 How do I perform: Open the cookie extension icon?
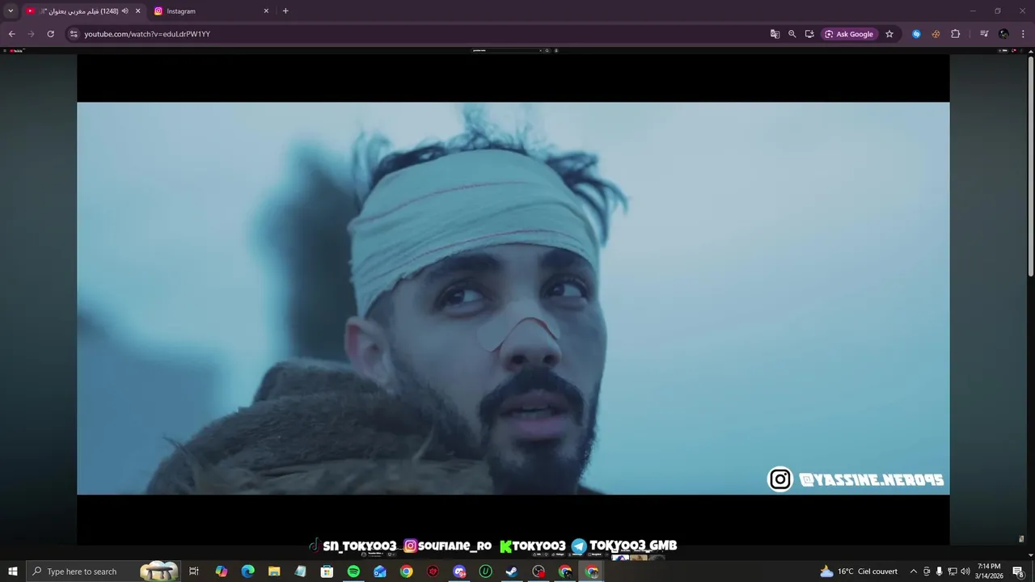[x=936, y=34]
